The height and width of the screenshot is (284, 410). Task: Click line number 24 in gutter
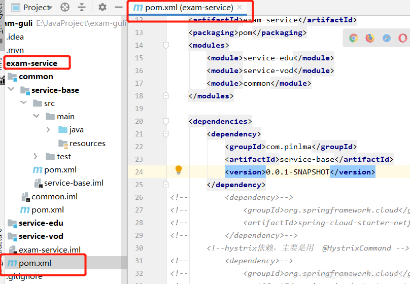pos(139,172)
